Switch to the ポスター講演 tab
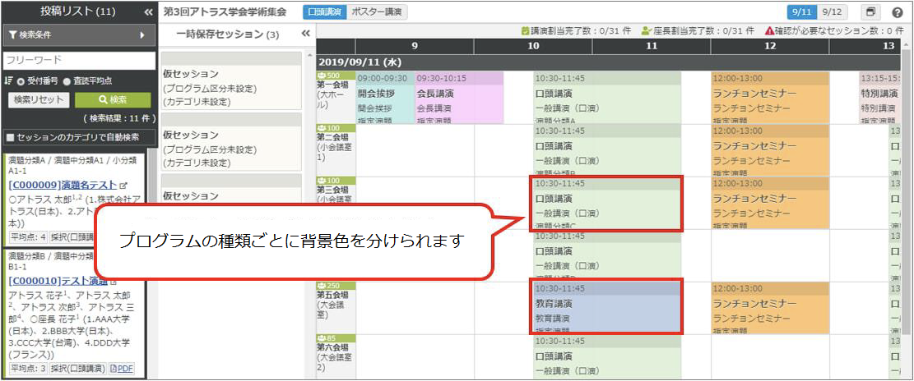Image resolution: width=914 pixels, height=381 pixels. click(x=376, y=12)
